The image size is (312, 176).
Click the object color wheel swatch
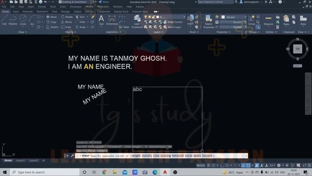(x=217, y=17)
